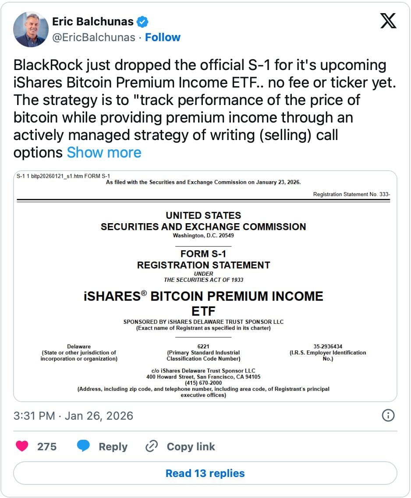Screen dimensions: 411x498
Task: Click the reply speech bubble icon
Action: (83, 446)
